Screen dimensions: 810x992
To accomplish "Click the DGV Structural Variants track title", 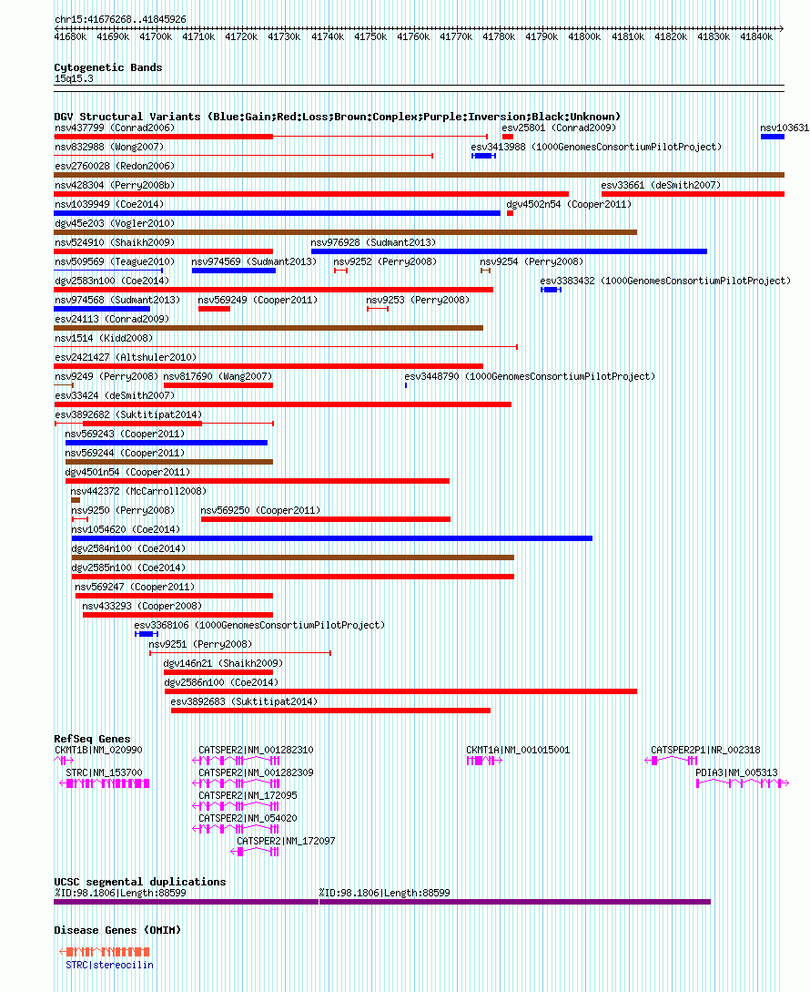I will pos(338,117).
